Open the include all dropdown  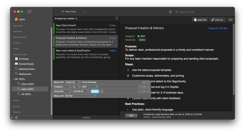click(81, 91)
